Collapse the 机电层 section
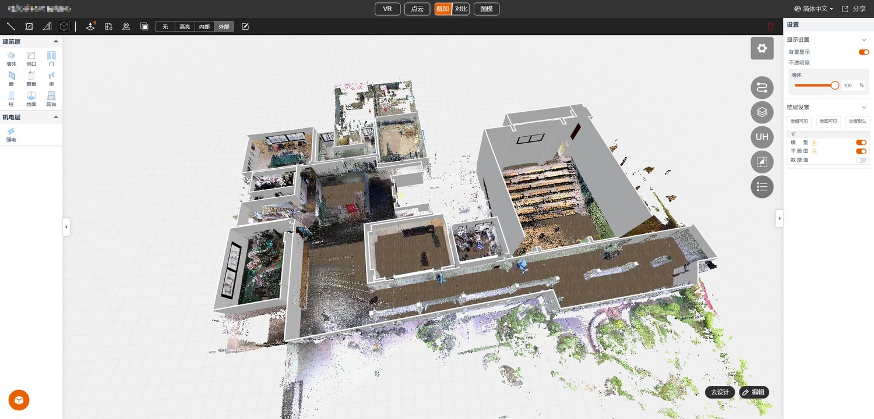The height and width of the screenshot is (419, 874). click(x=56, y=117)
